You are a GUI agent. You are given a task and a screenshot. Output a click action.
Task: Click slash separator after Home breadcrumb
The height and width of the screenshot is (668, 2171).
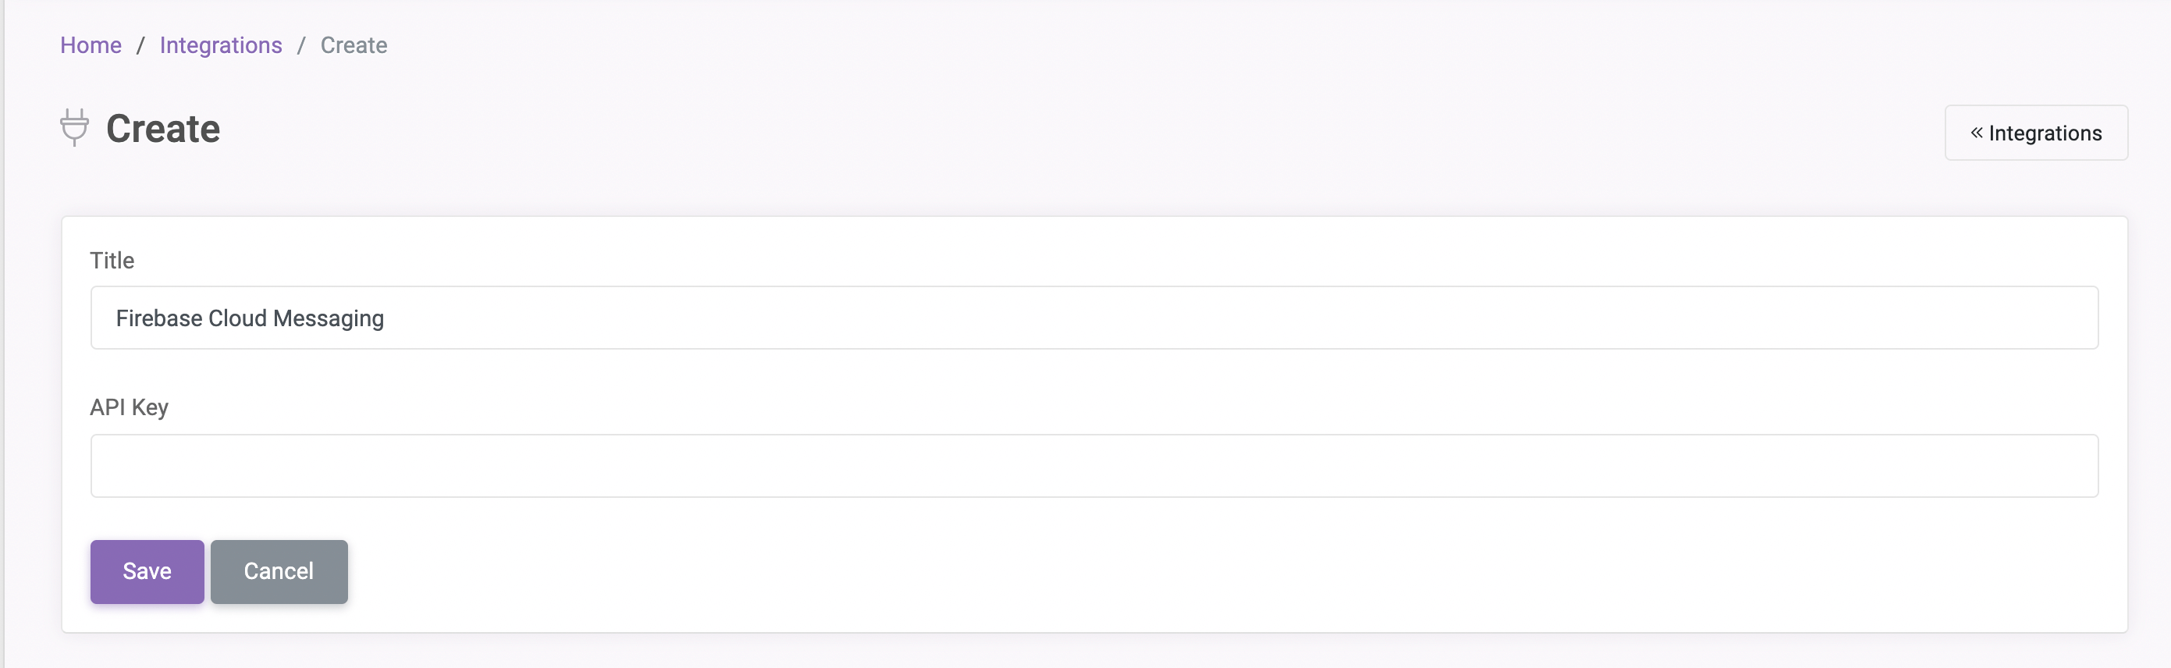(x=140, y=45)
